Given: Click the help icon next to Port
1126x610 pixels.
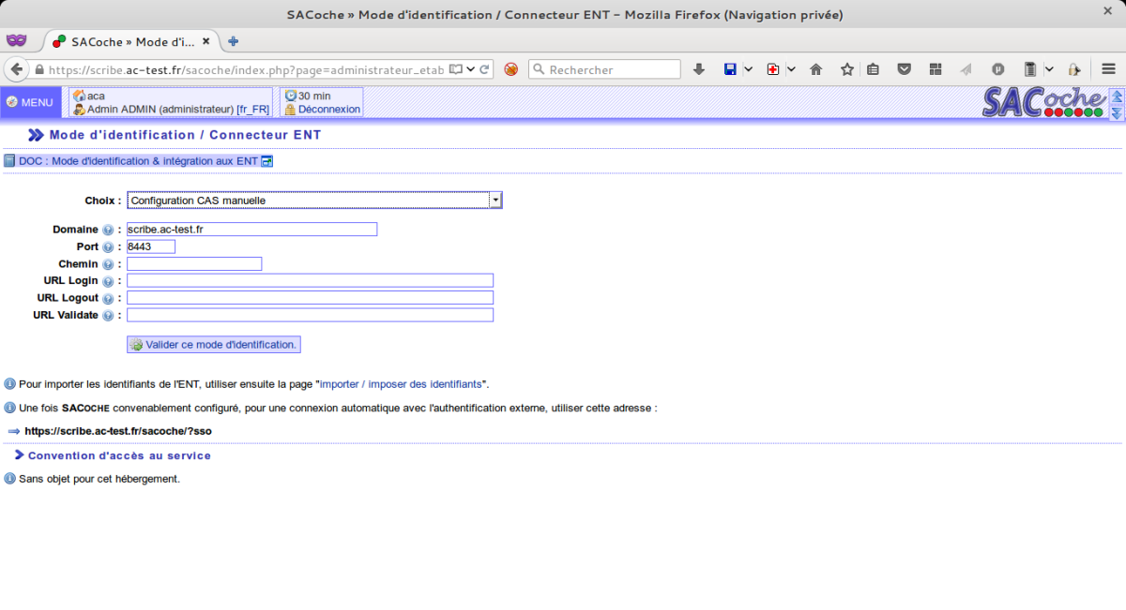Looking at the screenshot, I should [108, 247].
